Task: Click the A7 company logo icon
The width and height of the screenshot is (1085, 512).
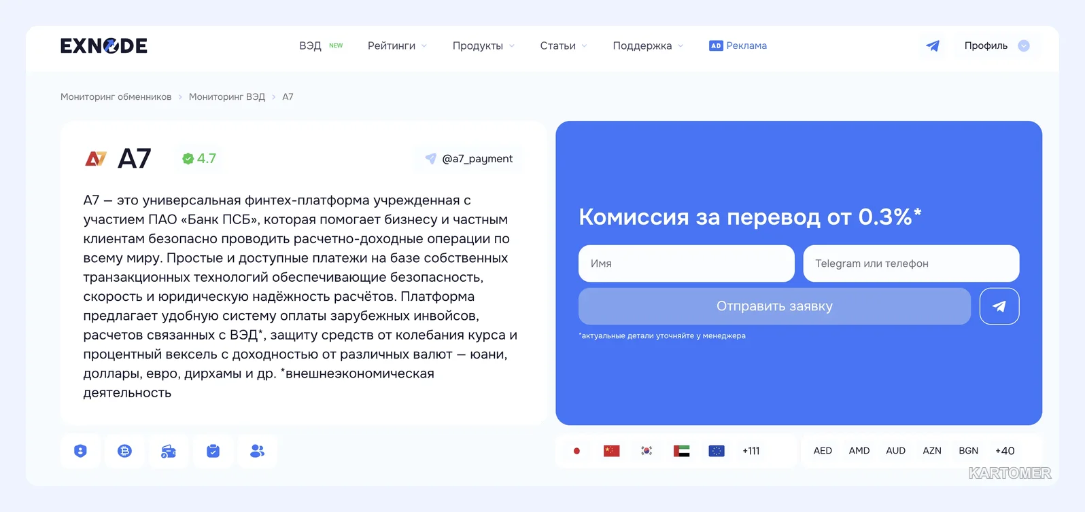Action: tap(96, 158)
